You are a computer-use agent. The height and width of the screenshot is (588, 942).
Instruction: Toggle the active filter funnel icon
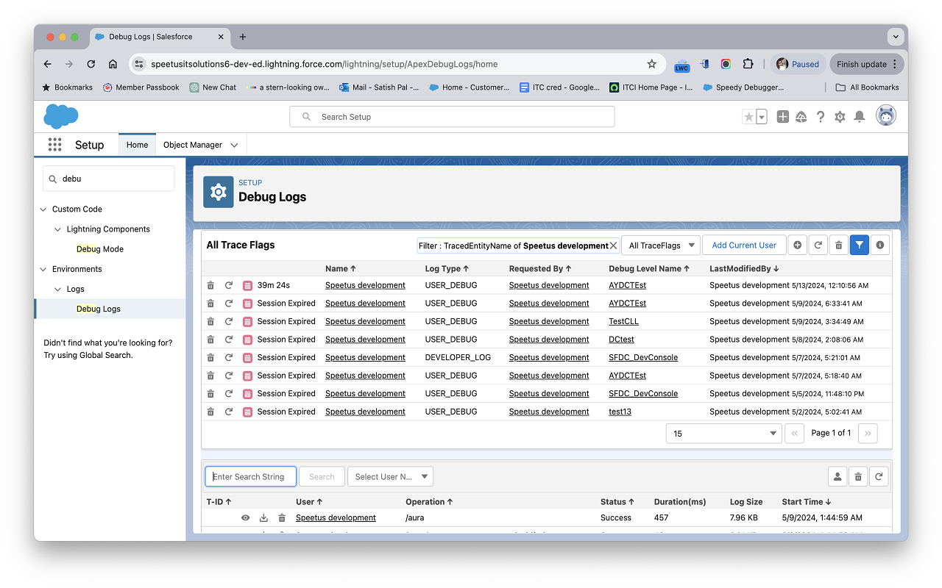(x=859, y=244)
